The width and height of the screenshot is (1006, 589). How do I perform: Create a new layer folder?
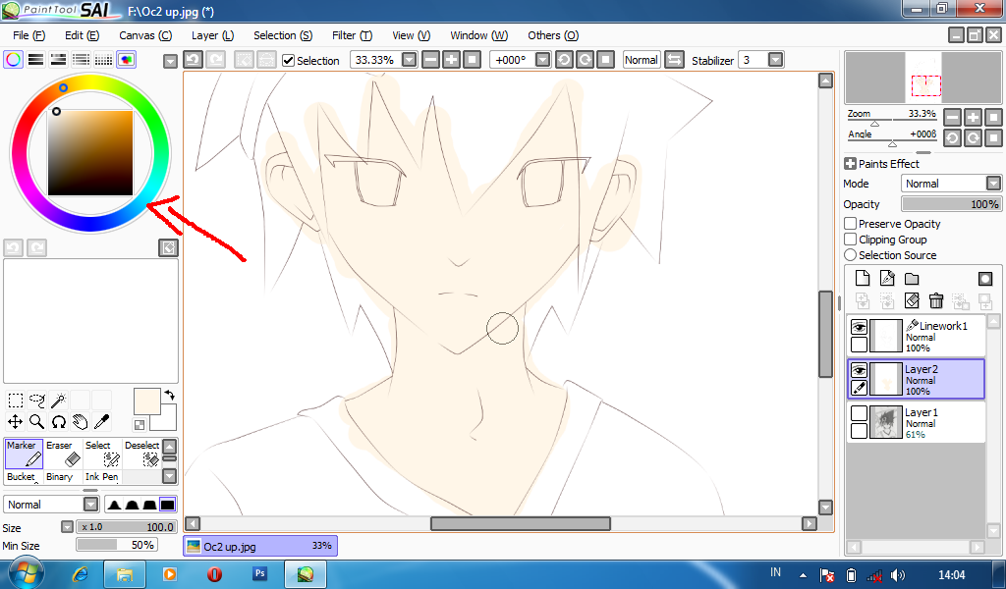912,278
